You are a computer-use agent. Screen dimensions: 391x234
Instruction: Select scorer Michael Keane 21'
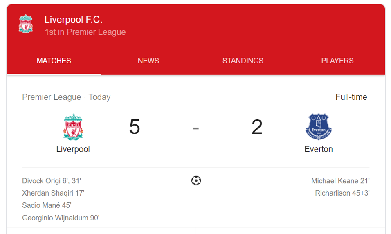click(x=340, y=181)
